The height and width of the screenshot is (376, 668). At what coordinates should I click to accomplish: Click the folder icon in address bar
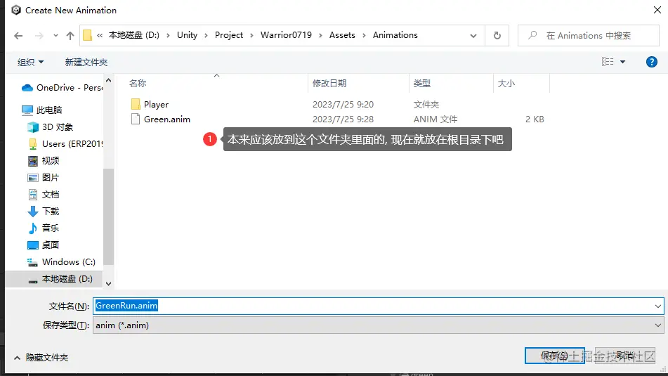[87, 35]
